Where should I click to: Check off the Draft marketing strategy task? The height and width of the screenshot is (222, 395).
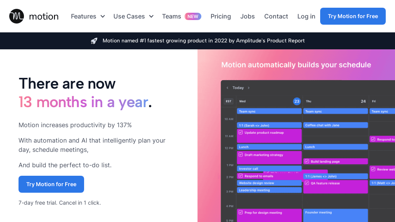click(240, 155)
